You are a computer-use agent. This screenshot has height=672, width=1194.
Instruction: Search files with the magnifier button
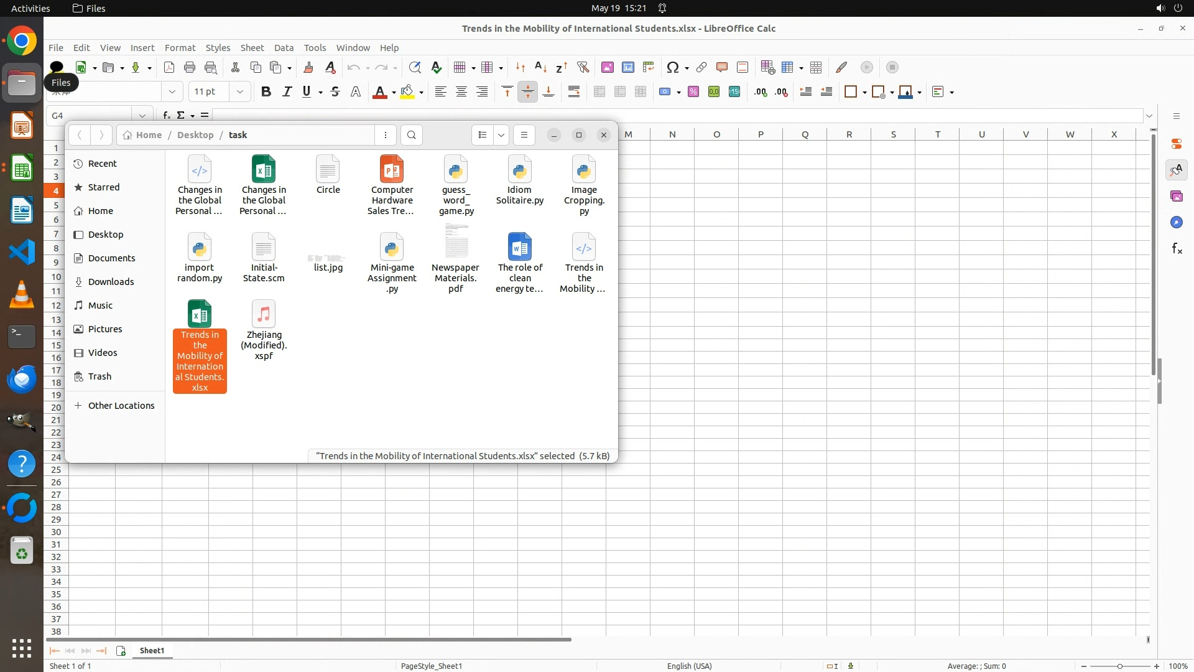[x=411, y=135]
